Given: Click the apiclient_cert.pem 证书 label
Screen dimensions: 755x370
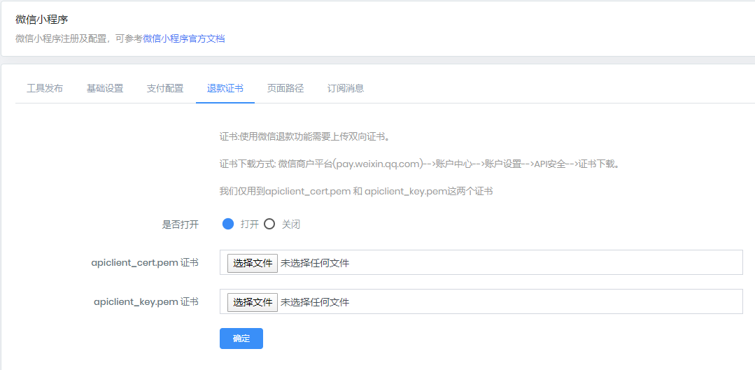Looking at the screenshot, I should pyautogui.click(x=145, y=263).
